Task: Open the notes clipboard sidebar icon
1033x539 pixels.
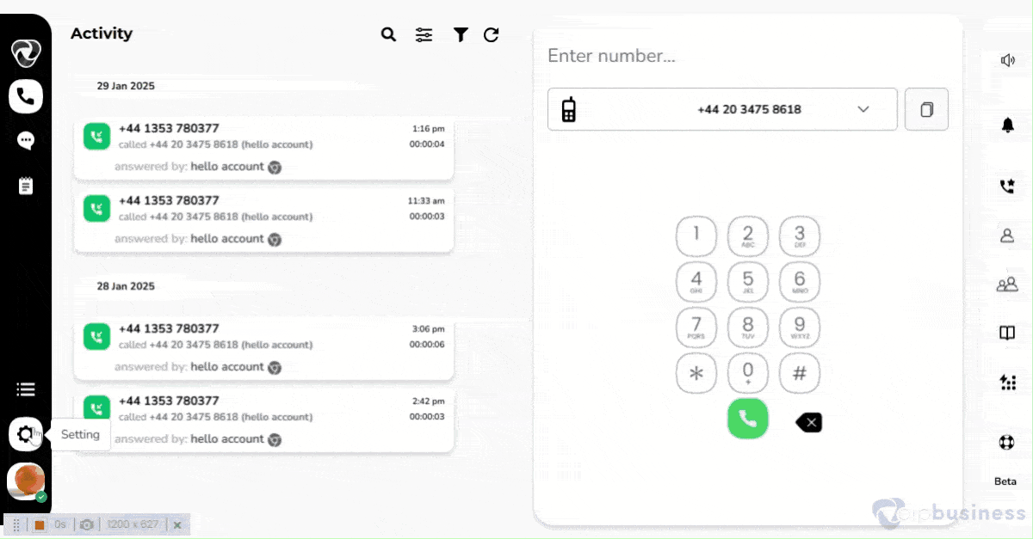Action: click(26, 186)
